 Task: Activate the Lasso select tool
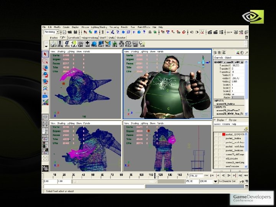click(45, 61)
